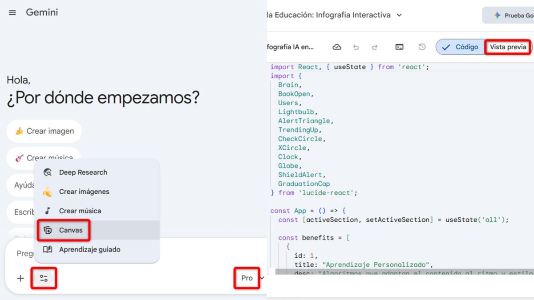534x300 pixels.
Task: Select Deep Research from tools menu
Action: point(97,172)
